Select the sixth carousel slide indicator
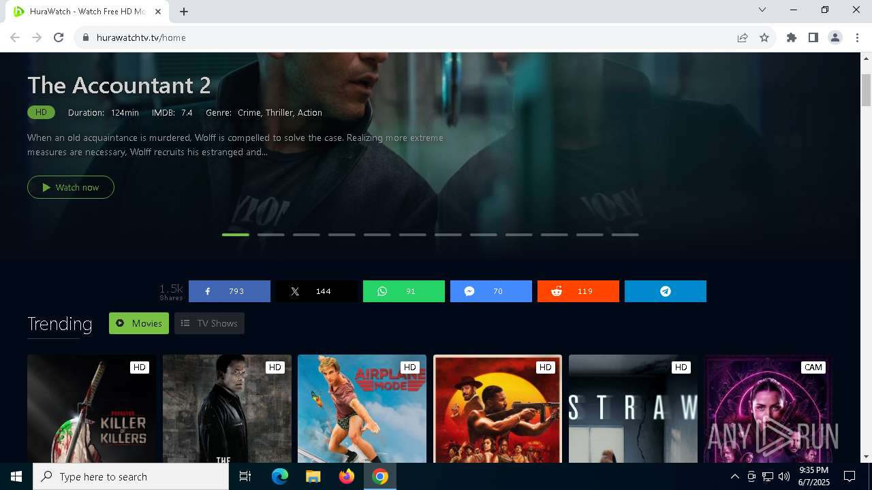This screenshot has height=490, width=872. click(x=413, y=235)
